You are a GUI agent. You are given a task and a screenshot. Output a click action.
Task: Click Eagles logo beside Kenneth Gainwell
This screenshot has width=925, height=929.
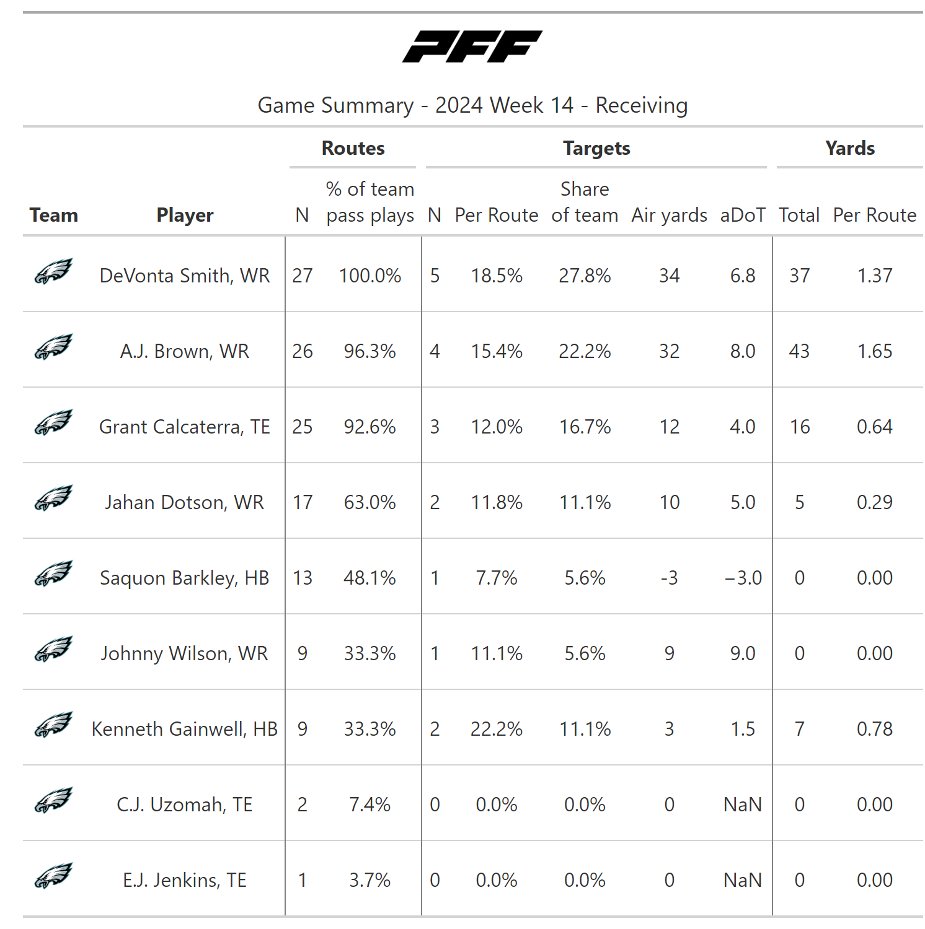(53, 725)
